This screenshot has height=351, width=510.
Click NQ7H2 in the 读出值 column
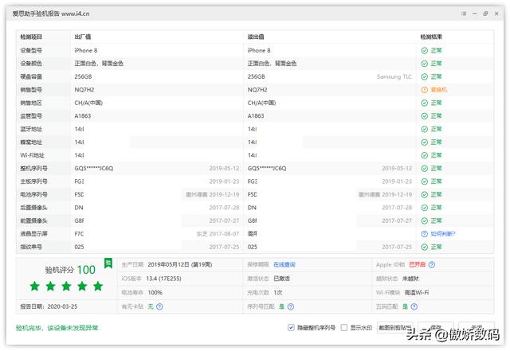[x=257, y=90]
